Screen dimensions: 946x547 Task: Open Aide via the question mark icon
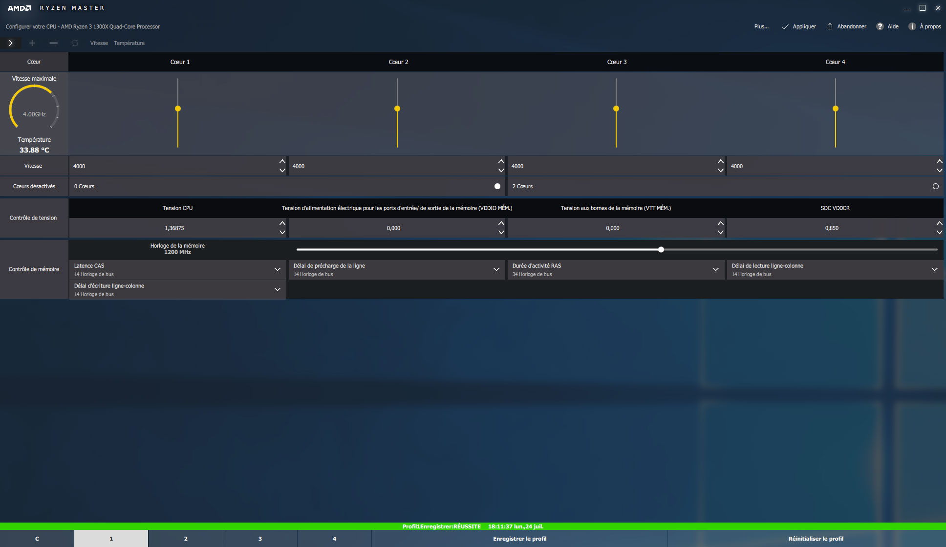pyautogui.click(x=880, y=27)
